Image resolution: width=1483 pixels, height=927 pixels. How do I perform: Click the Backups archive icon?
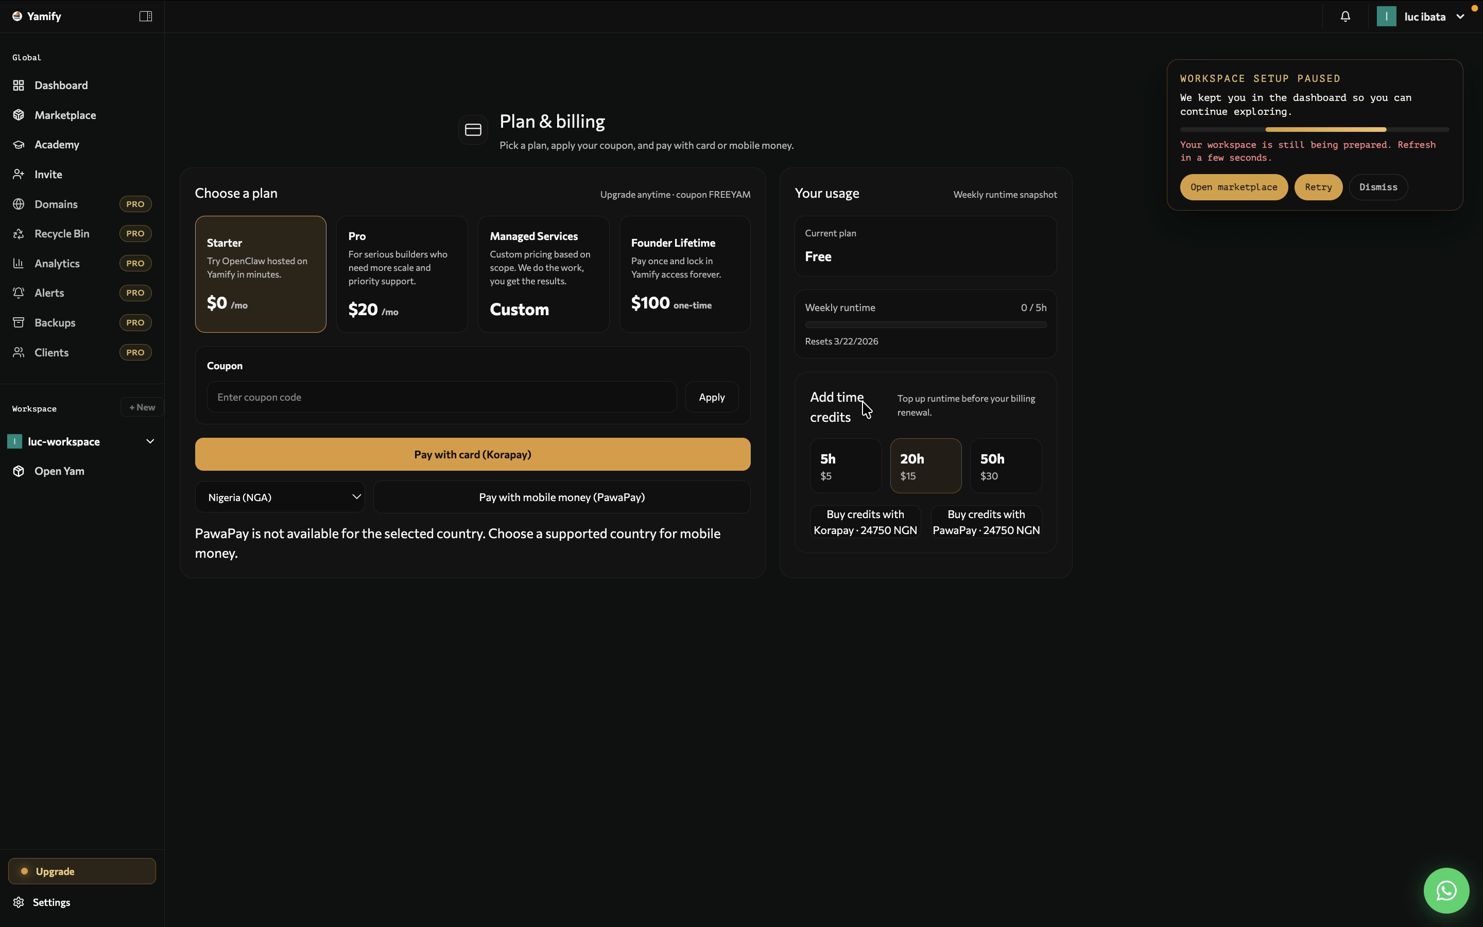[x=19, y=322]
